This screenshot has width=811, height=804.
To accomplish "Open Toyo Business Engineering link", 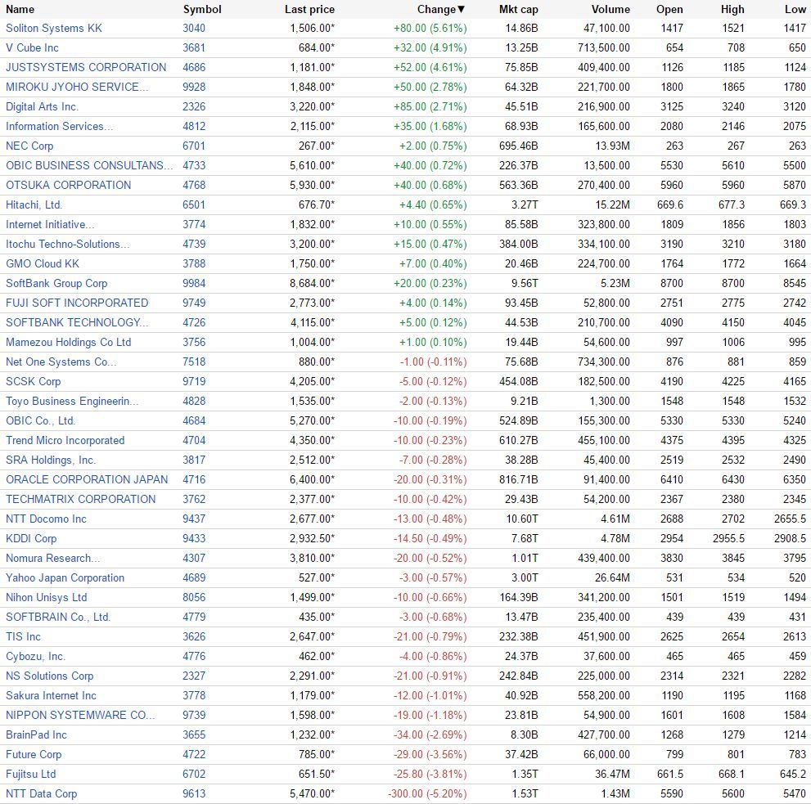I will click(72, 402).
